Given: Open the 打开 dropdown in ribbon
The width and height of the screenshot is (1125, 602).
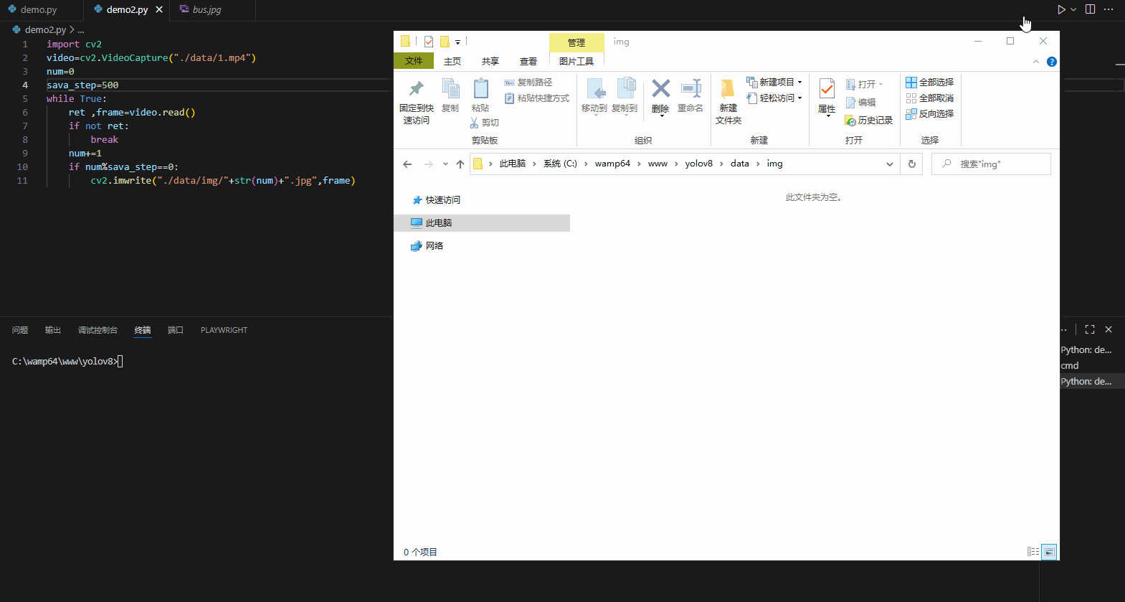Looking at the screenshot, I should point(865,85).
